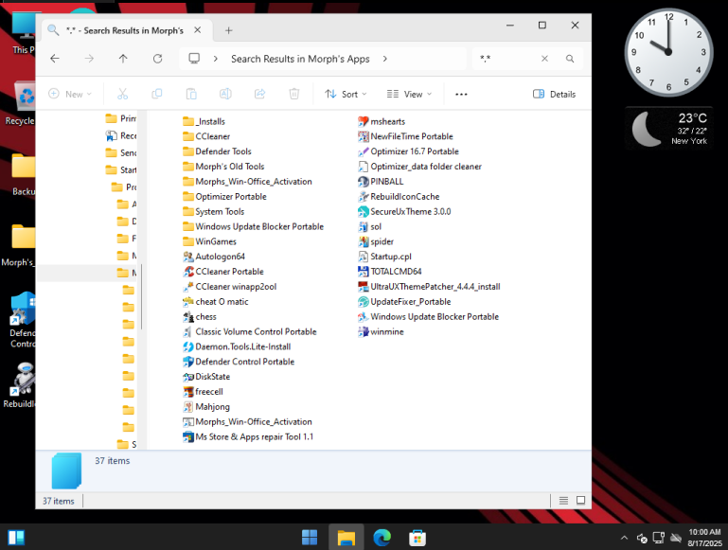Select CCleaner Portable file
The width and height of the screenshot is (728, 550).
coord(223,272)
